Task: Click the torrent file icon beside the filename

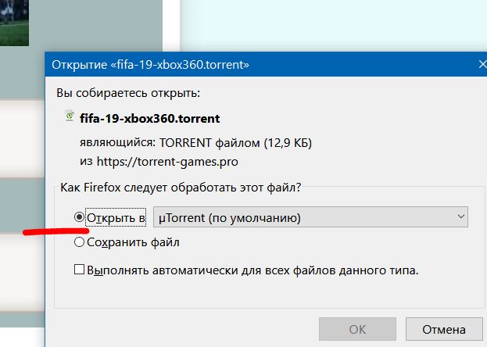Action: 70,116
